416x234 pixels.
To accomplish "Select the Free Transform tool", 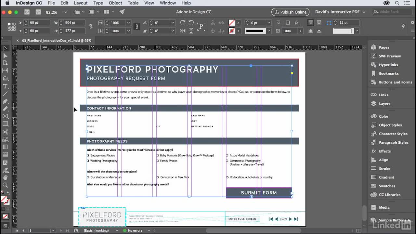I will tap(5, 139).
